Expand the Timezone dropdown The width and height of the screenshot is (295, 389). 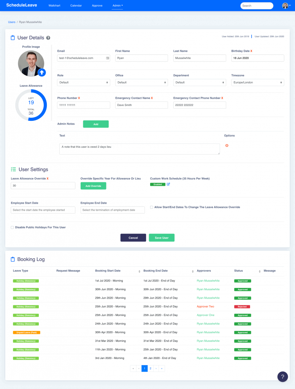pos(257,82)
